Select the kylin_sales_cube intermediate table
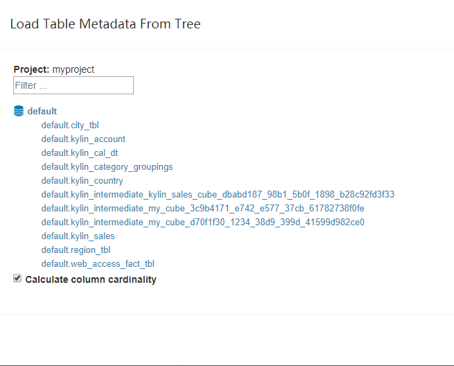Screen dimensions: 454x366 pos(218,194)
